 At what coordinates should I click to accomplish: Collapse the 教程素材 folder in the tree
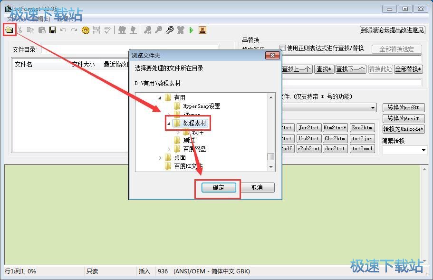(x=168, y=123)
